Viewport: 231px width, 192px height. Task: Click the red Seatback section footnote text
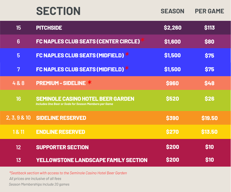tap(68, 173)
